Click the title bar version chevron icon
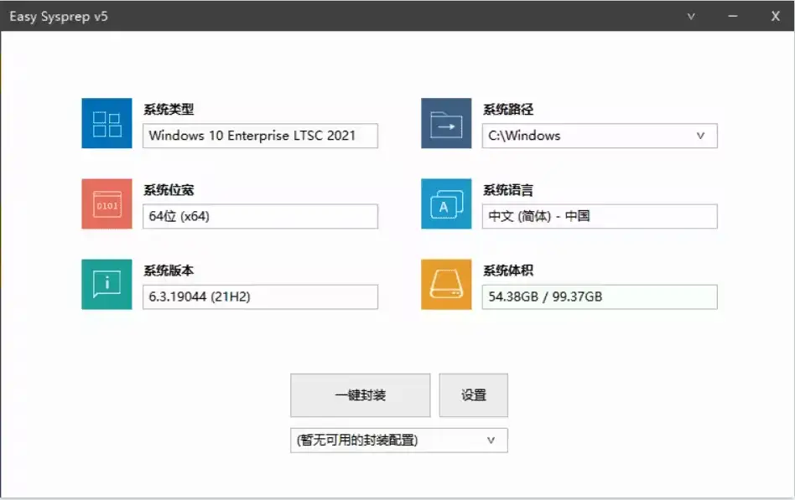This screenshot has width=795, height=500. pos(691,16)
